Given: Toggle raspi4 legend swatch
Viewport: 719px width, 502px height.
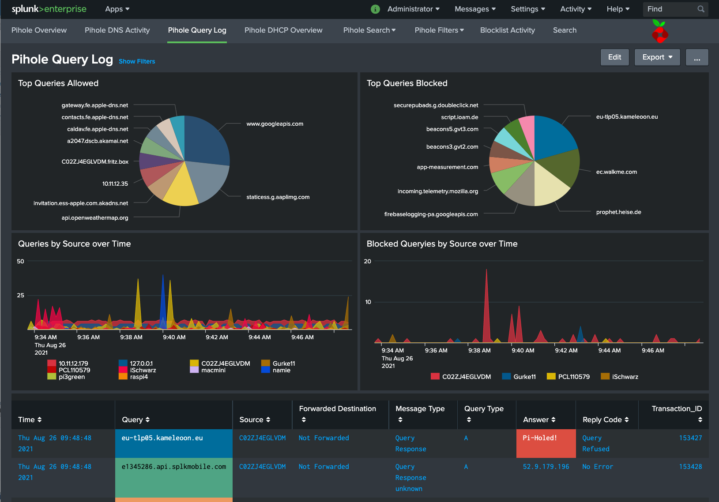Looking at the screenshot, I should click(x=123, y=377).
